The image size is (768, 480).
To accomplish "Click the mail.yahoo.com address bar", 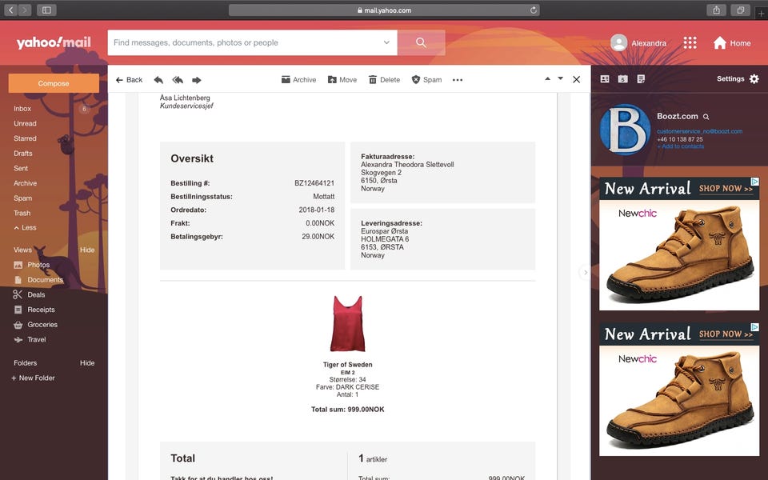I will tap(384, 10).
